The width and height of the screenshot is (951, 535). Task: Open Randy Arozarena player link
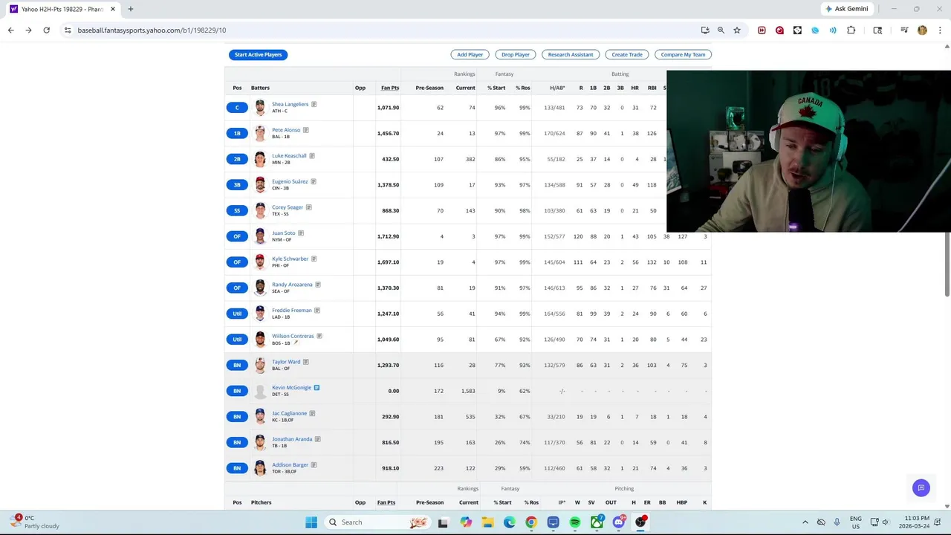[x=292, y=285]
